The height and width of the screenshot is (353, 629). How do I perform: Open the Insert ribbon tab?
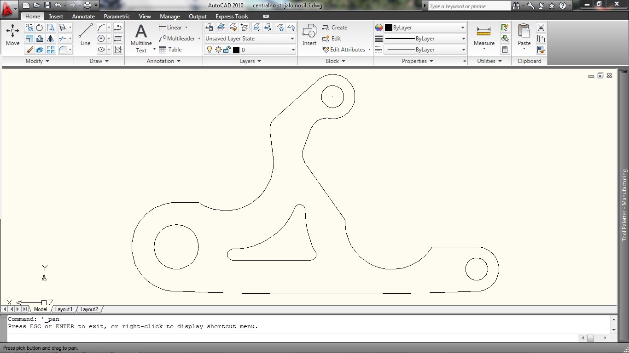(56, 17)
